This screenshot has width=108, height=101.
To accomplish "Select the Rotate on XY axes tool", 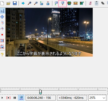I will point(2,29).
